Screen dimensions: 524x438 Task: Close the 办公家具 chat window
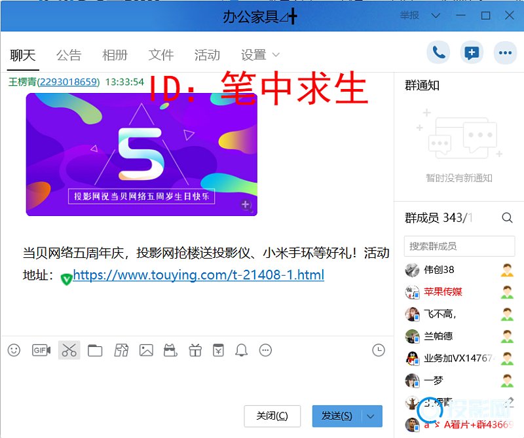coord(510,15)
